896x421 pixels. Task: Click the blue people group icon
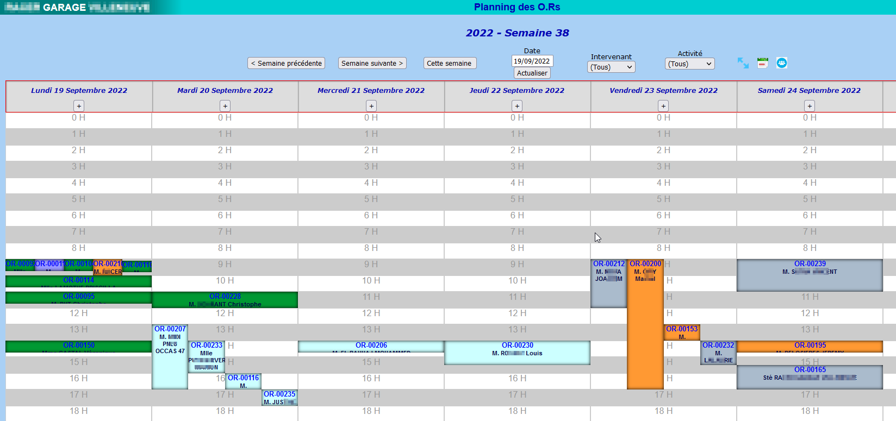[782, 63]
